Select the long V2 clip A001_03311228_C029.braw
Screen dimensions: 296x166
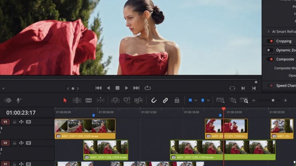(x=223, y=150)
